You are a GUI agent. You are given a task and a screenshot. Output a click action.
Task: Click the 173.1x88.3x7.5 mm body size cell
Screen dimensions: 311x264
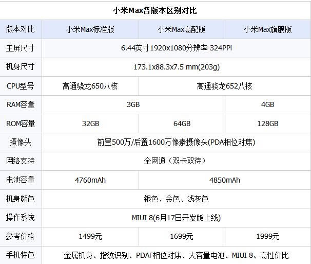click(176, 67)
